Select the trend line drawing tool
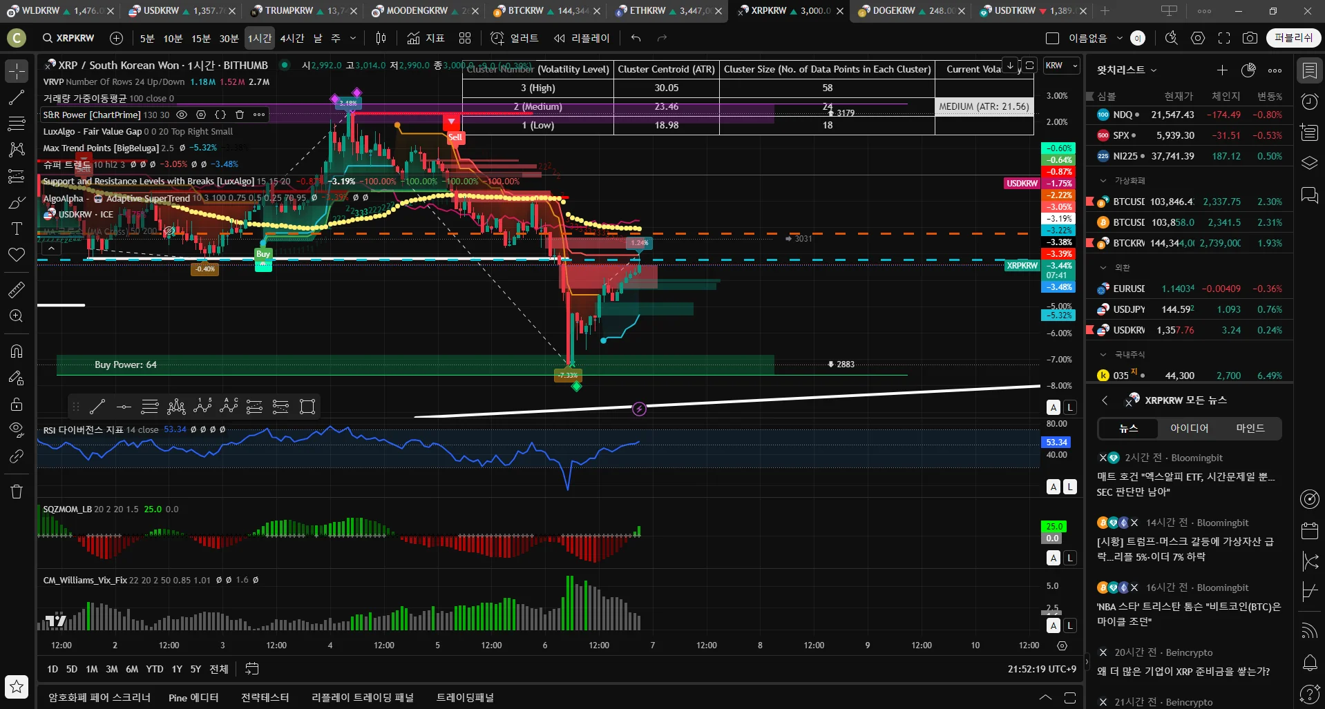The height and width of the screenshot is (709, 1325). [x=17, y=97]
